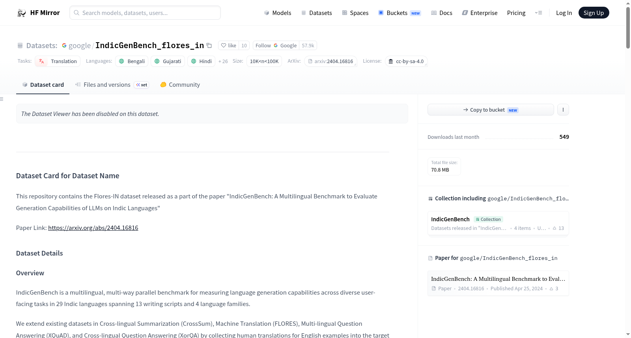The image size is (631, 338).
Task: Select the download count 549
Action: pos(564,137)
